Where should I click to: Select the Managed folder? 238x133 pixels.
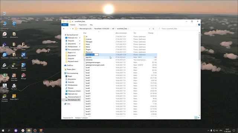(x=89, y=42)
